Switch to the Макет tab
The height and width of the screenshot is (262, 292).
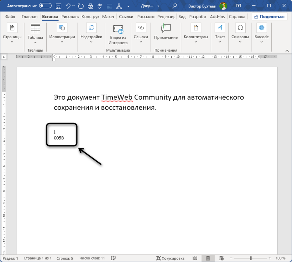(x=108, y=16)
